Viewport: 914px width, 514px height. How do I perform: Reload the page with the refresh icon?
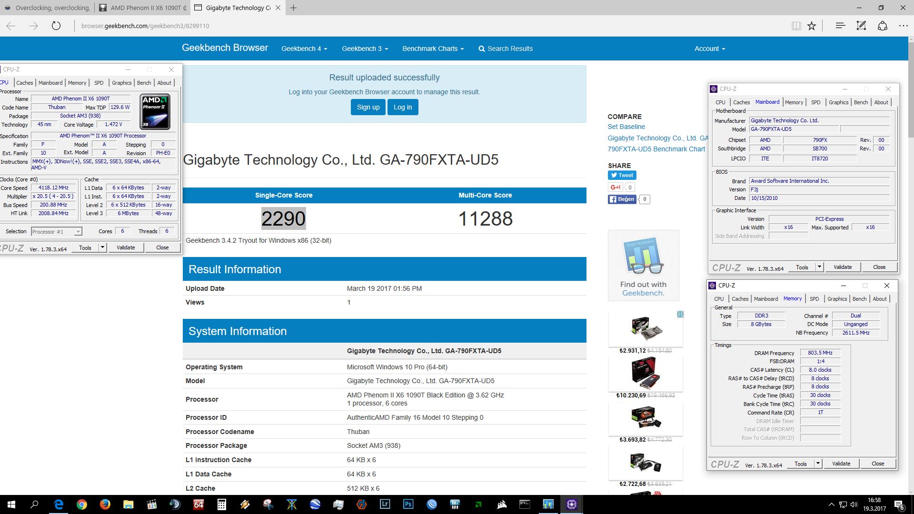coord(56,26)
